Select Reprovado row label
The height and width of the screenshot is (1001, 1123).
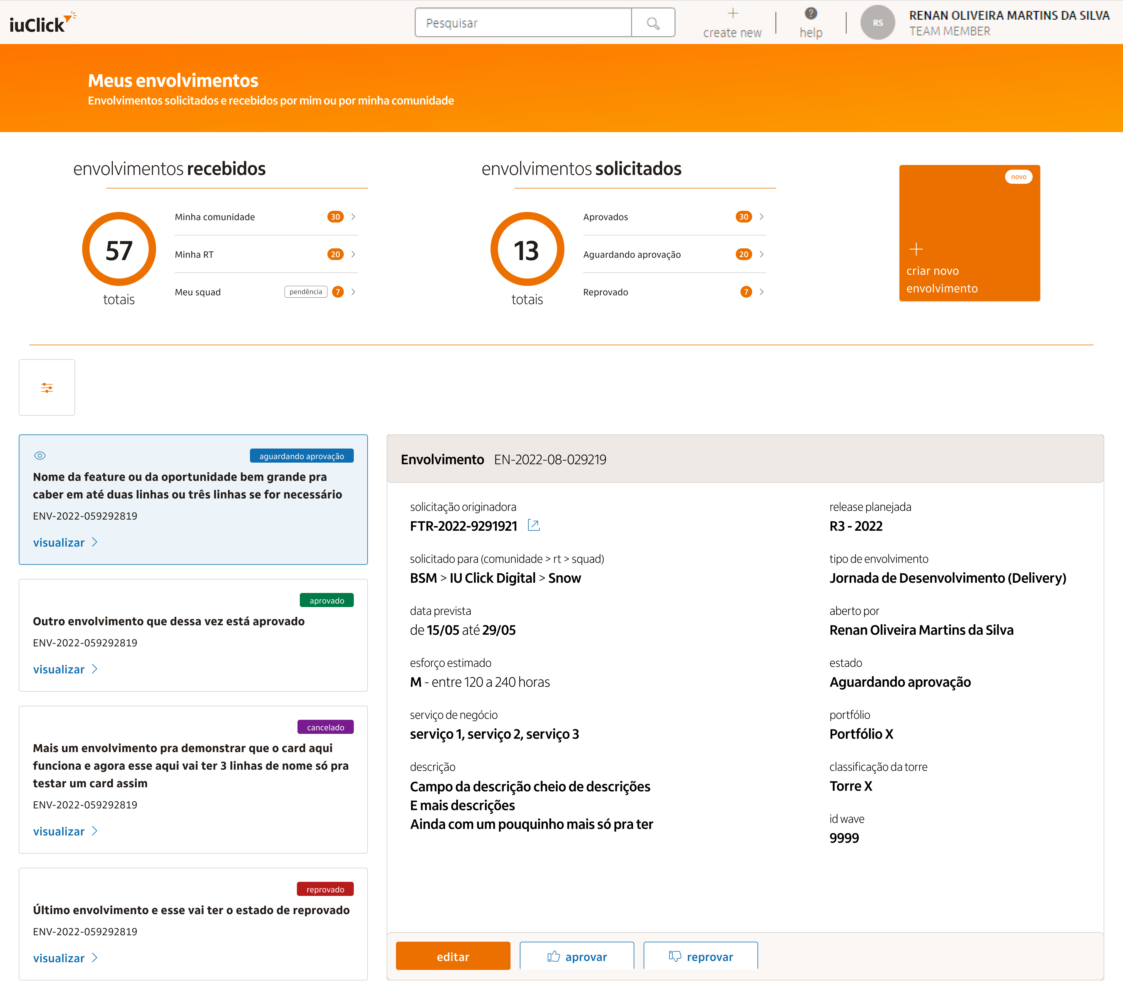click(605, 292)
